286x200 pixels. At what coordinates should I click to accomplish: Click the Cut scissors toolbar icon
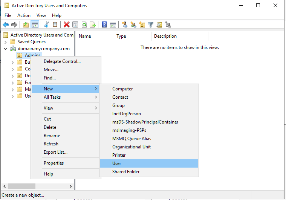(x=46, y=25)
